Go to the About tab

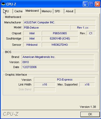tap(70, 11)
